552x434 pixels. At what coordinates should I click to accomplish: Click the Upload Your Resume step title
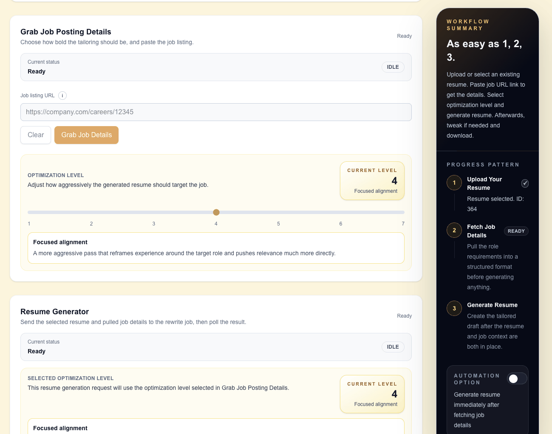click(484, 183)
